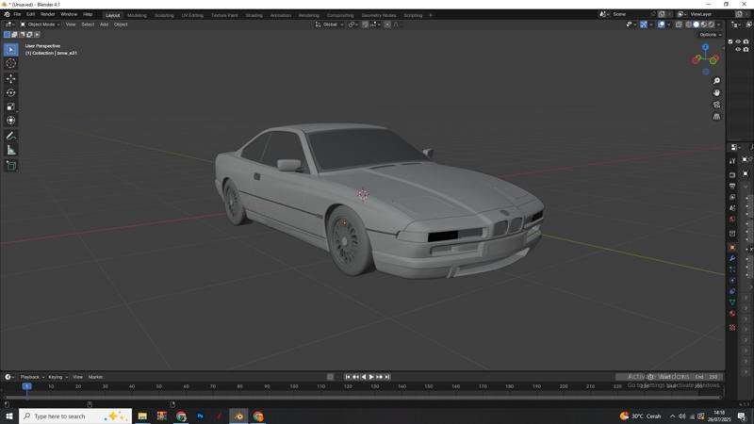Open the Playback dropdown in timeline
754x424 pixels.
32,377
